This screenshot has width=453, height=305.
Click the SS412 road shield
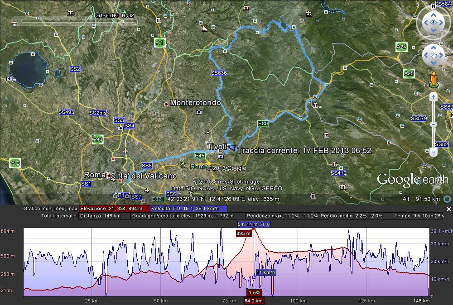(338, 173)
